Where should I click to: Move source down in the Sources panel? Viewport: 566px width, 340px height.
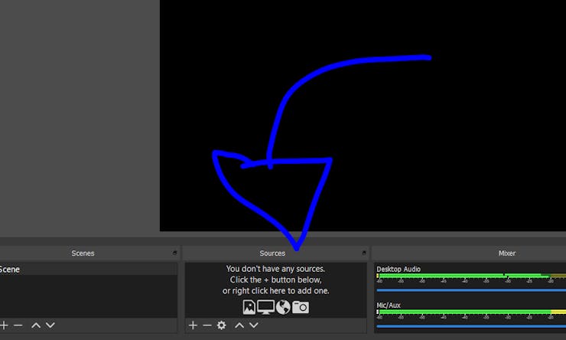pos(254,325)
